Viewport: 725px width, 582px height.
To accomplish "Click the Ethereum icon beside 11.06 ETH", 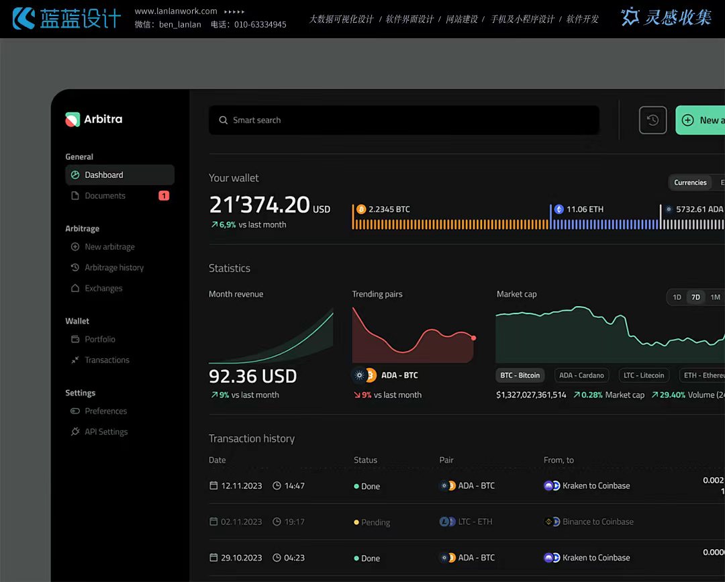I will [559, 209].
